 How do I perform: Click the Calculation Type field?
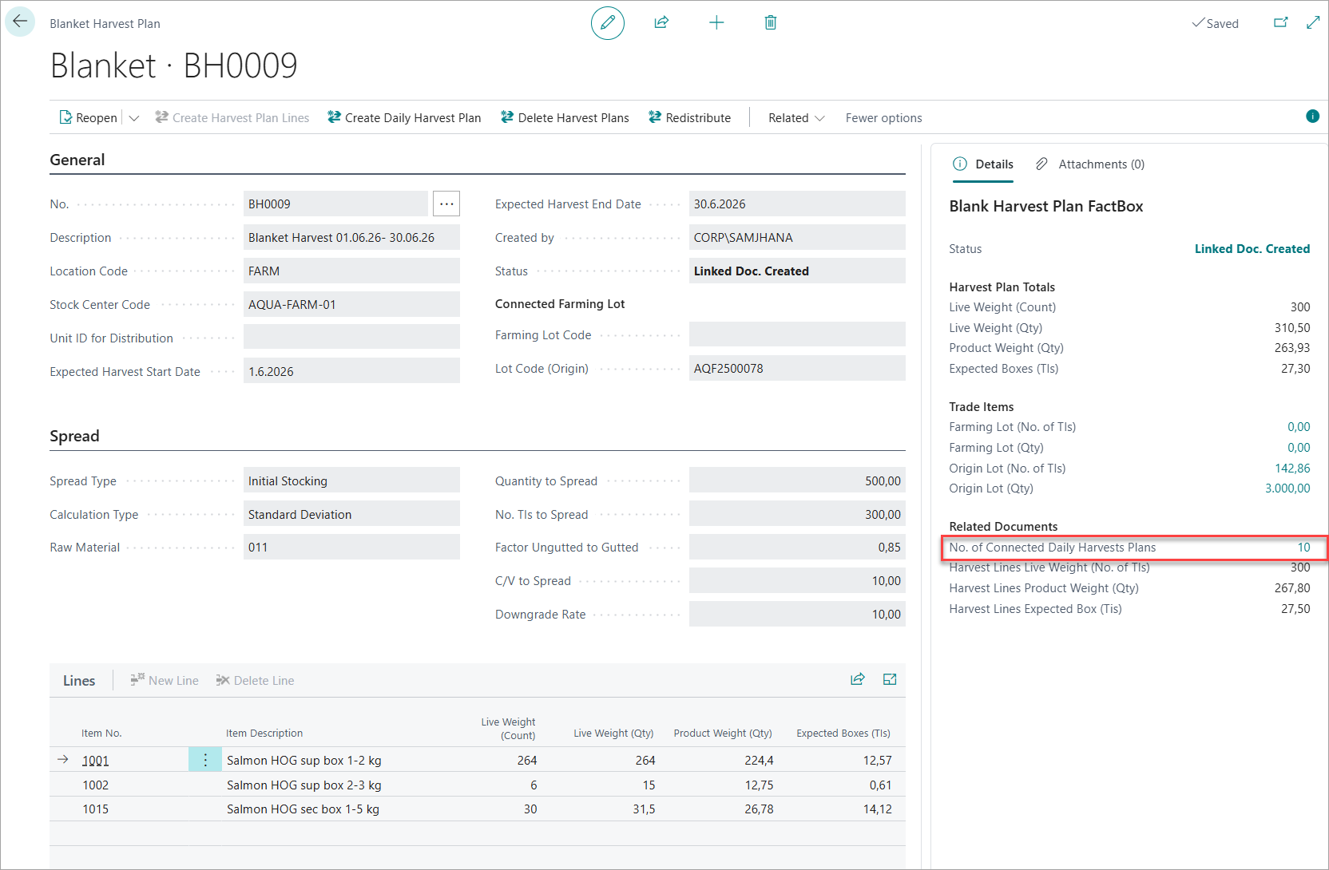click(x=351, y=514)
